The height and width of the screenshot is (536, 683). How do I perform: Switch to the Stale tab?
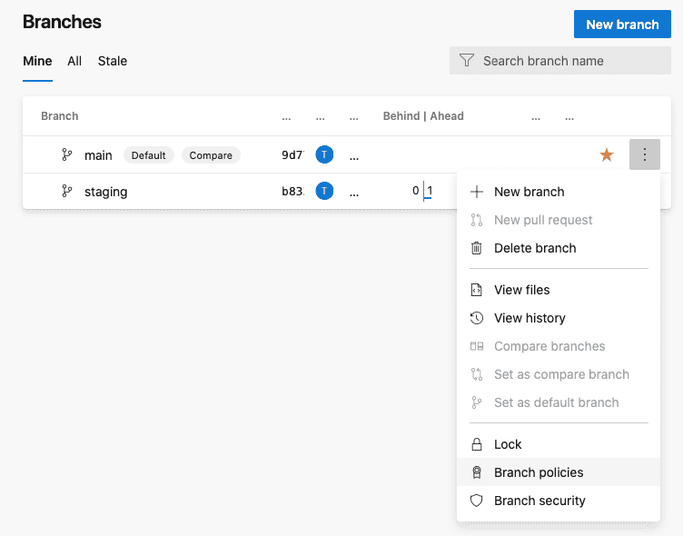tap(113, 61)
